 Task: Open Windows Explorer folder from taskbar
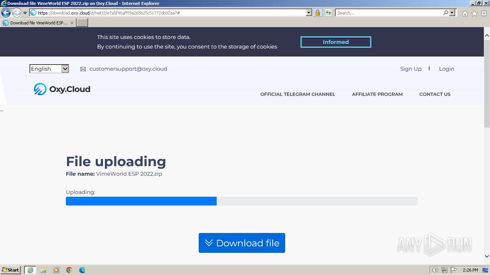43,270
